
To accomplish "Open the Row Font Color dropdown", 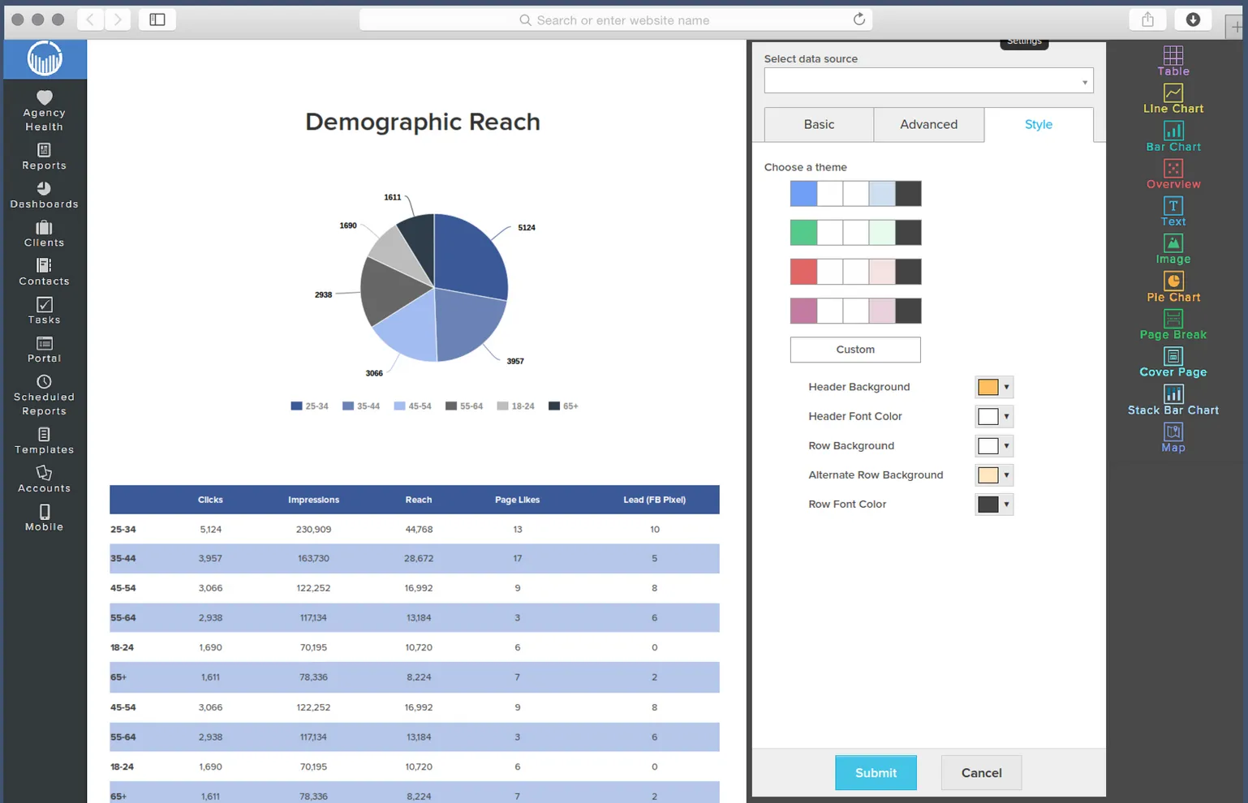I will click(1006, 504).
